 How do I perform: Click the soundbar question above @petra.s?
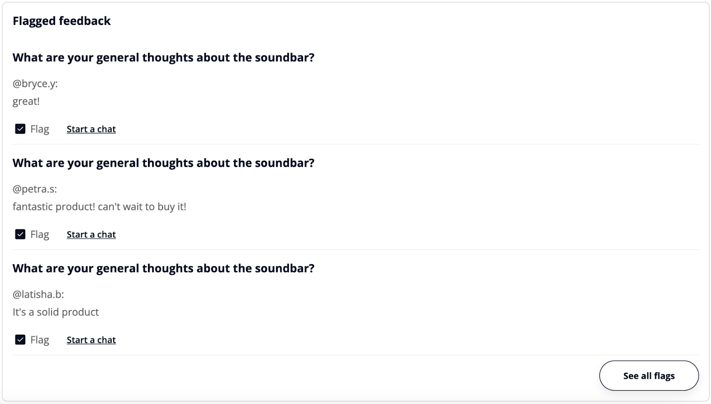[163, 163]
